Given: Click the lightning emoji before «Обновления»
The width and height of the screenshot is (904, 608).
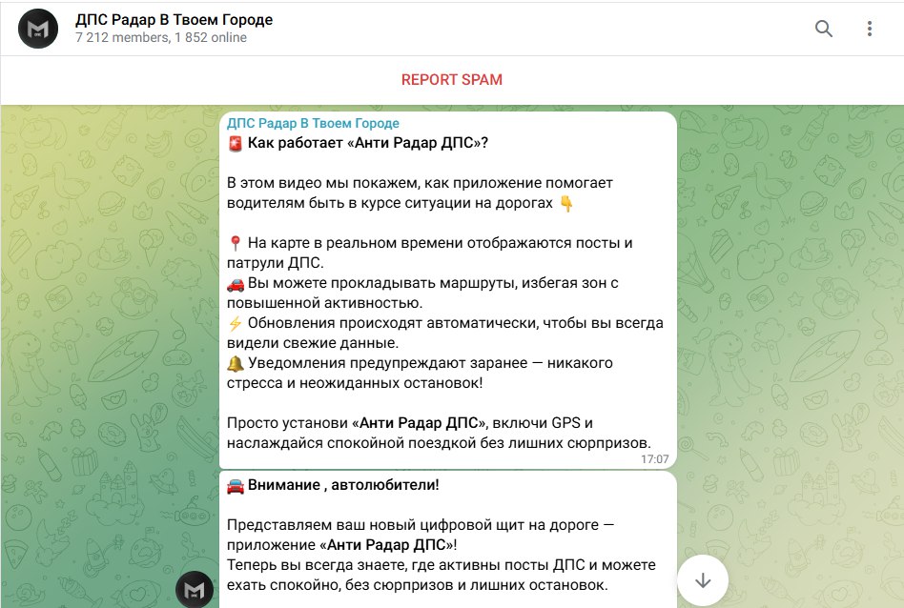Looking at the screenshot, I should 236,323.
